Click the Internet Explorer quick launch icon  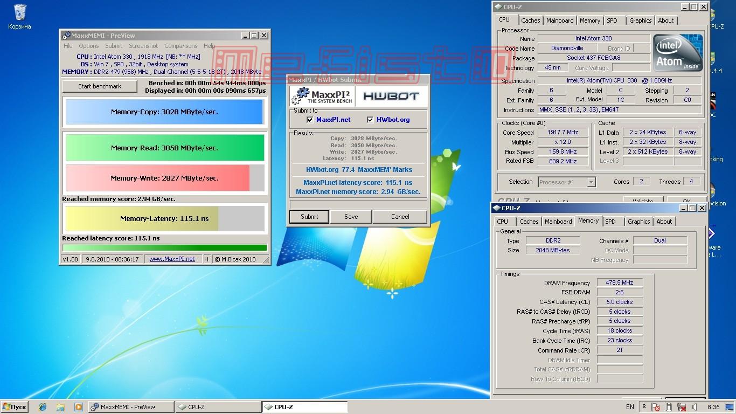click(x=42, y=407)
